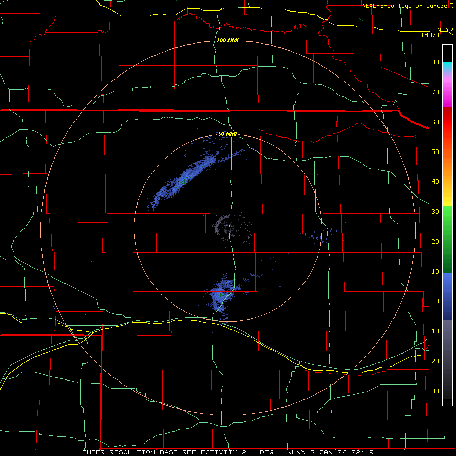Click the NEXR label above the scale

tap(445, 30)
